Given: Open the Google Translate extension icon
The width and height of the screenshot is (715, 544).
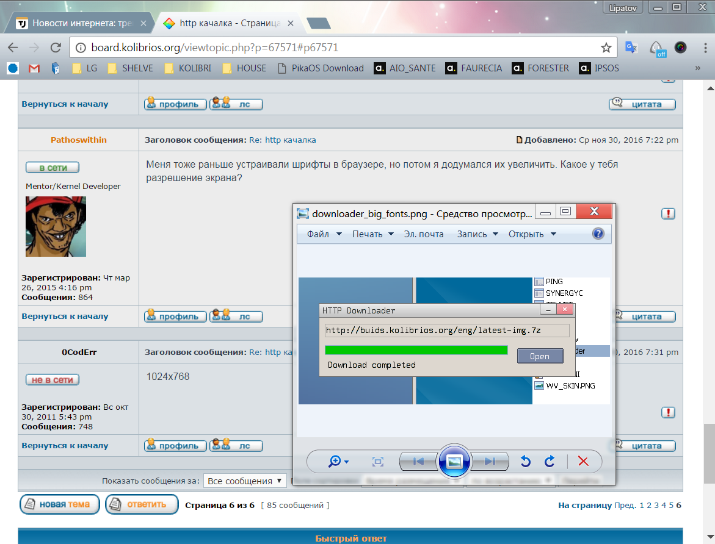Looking at the screenshot, I should pyautogui.click(x=631, y=48).
